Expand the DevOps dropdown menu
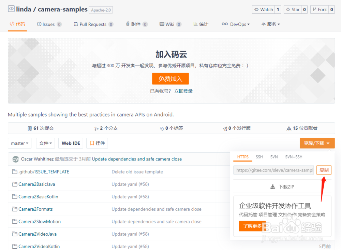The image size is (341, 250). click(236, 24)
